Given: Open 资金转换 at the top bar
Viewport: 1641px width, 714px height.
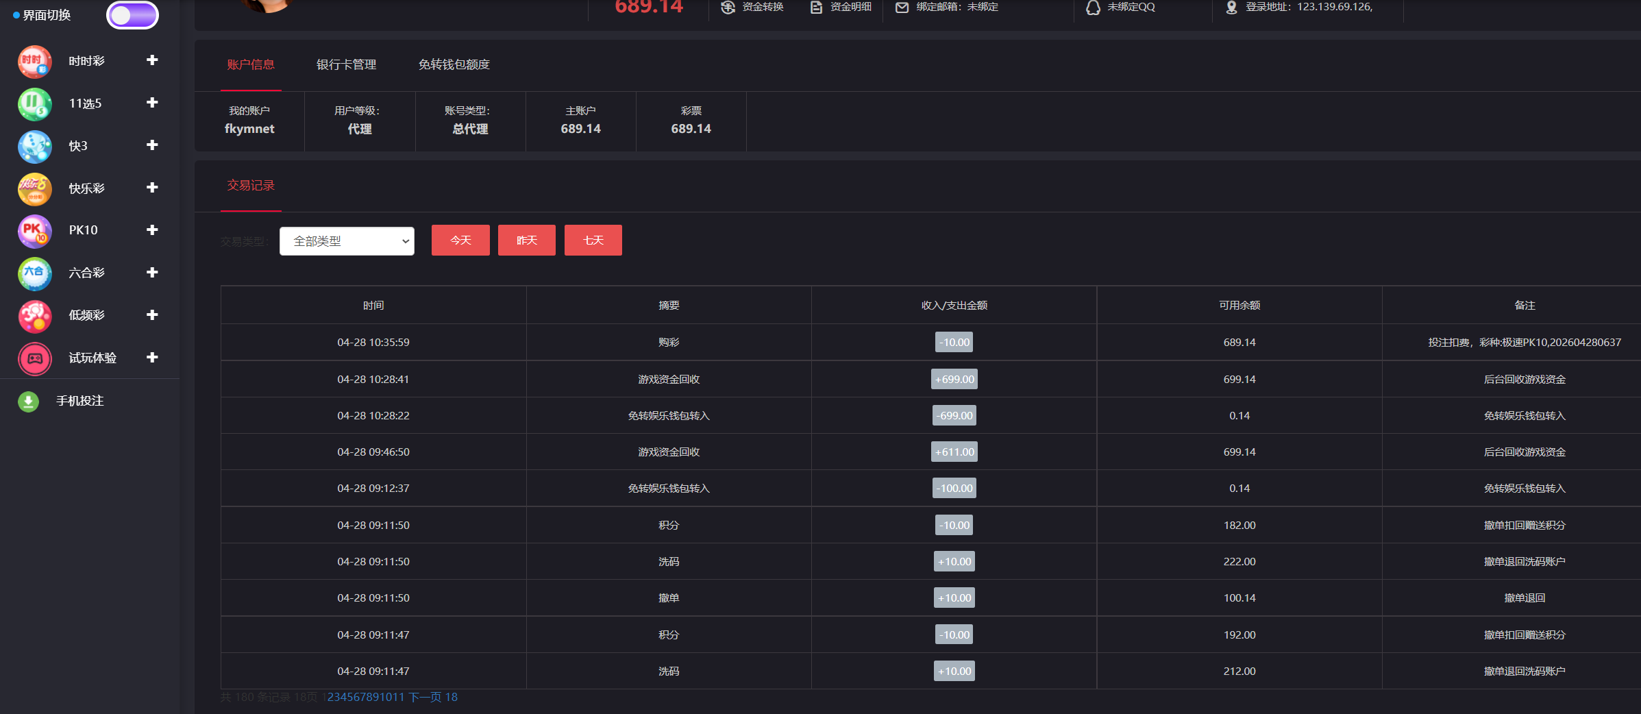Looking at the screenshot, I should [x=752, y=7].
